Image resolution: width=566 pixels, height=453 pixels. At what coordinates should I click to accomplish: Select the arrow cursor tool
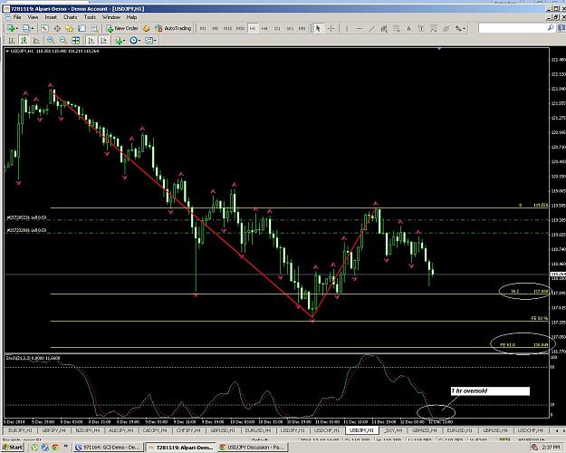tap(318, 28)
